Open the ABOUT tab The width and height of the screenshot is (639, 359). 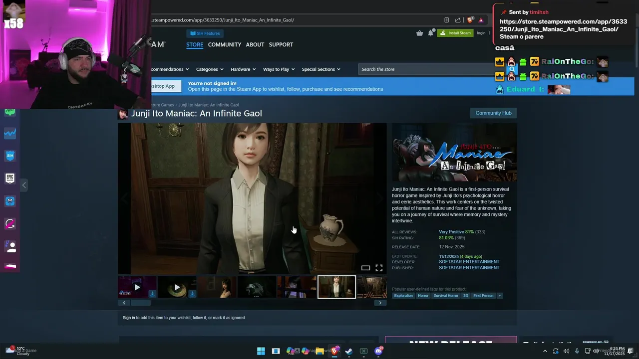[255, 44]
